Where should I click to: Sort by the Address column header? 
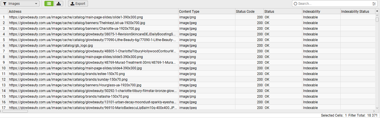pos(85,11)
